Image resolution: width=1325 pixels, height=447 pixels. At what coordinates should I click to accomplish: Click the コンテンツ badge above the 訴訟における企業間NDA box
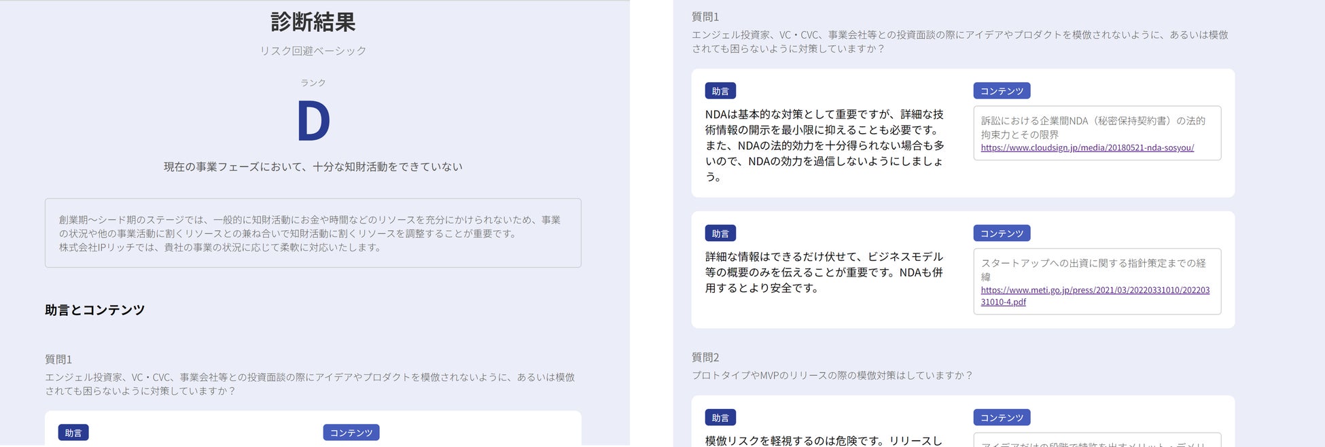click(1002, 91)
